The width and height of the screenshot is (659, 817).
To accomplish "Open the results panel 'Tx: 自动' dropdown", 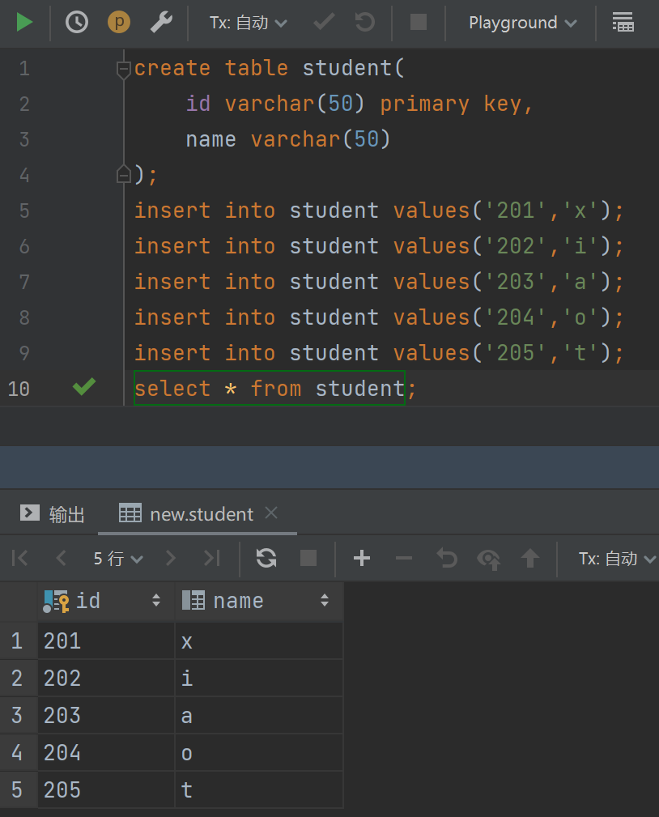I will coord(617,559).
